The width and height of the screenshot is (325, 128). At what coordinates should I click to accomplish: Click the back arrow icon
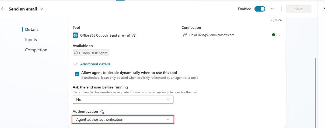pyautogui.click(x=3, y=9)
